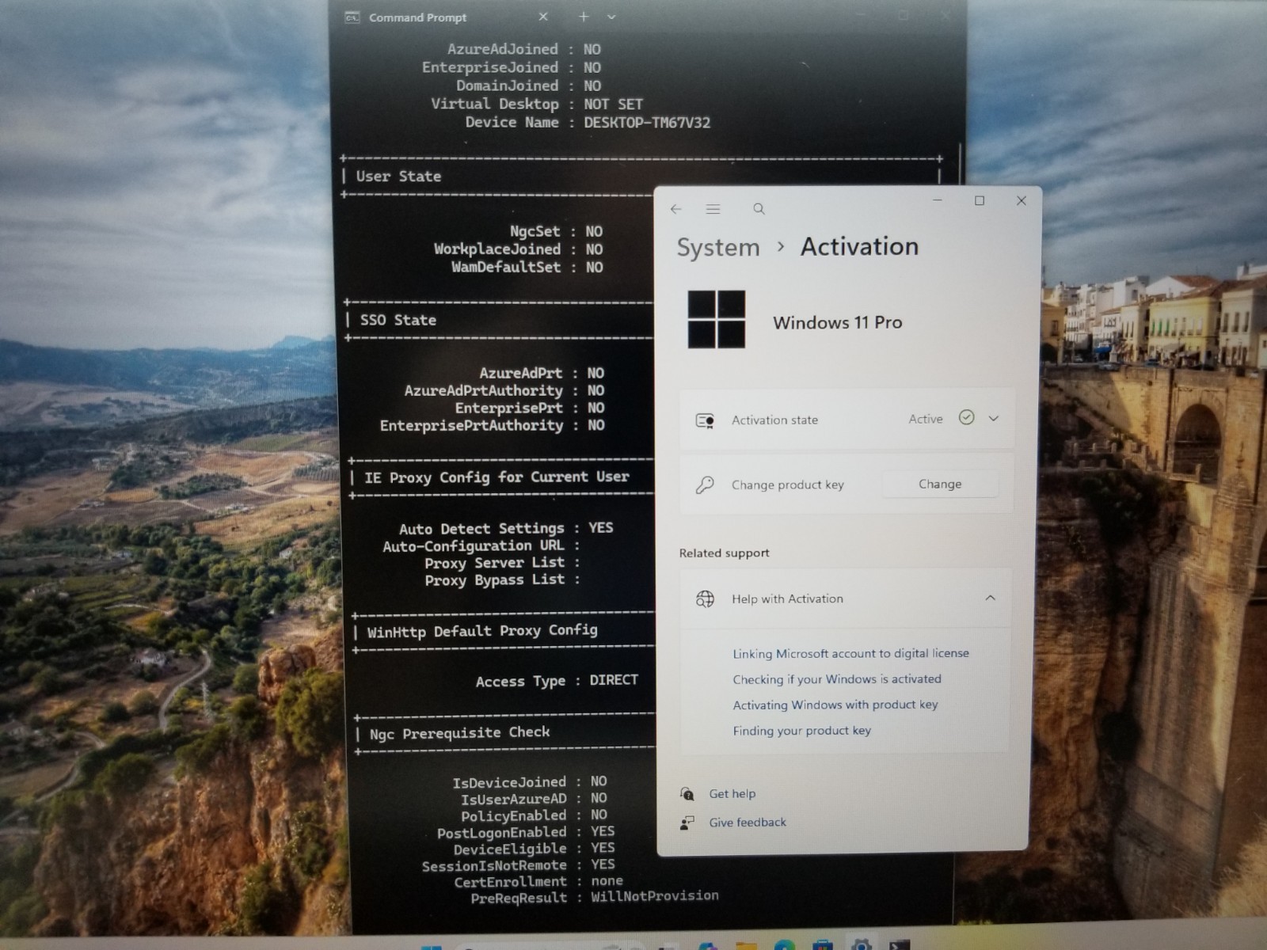
Task: Click the Activation state label
Action: pos(774,420)
